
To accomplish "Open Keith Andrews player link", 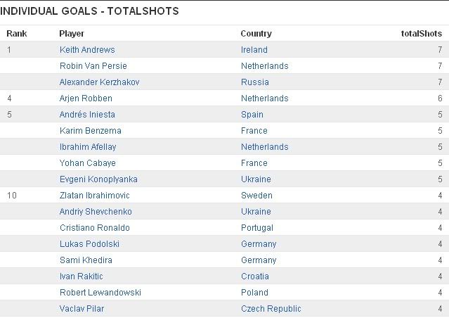I will point(87,50).
